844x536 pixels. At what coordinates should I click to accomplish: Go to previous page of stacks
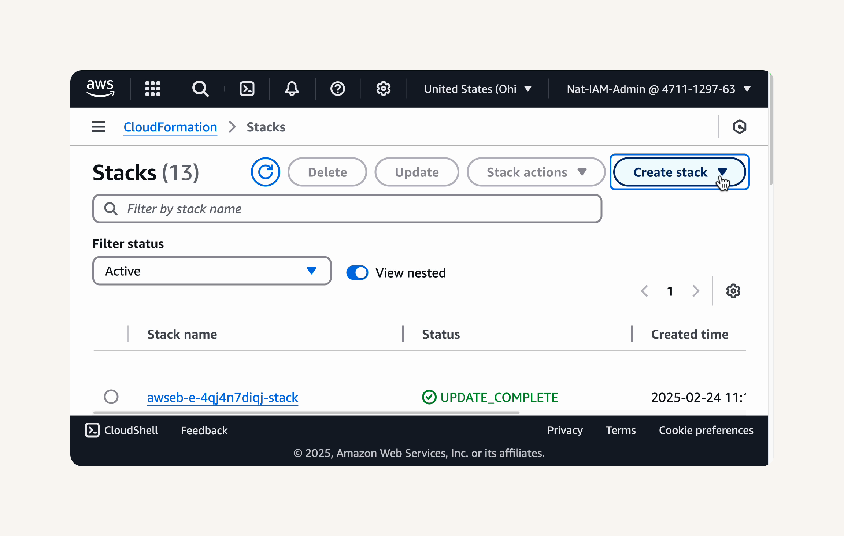coord(645,291)
